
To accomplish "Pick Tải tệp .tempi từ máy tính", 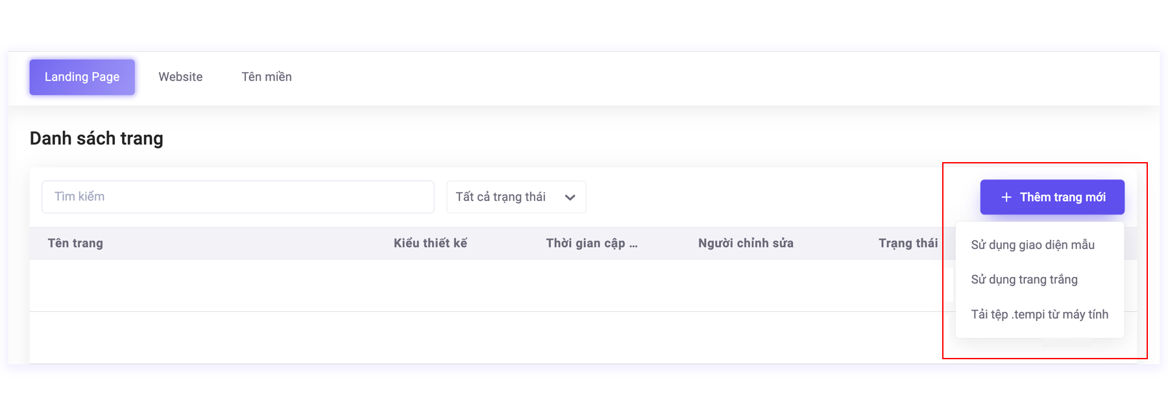I will (x=1039, y=314).
